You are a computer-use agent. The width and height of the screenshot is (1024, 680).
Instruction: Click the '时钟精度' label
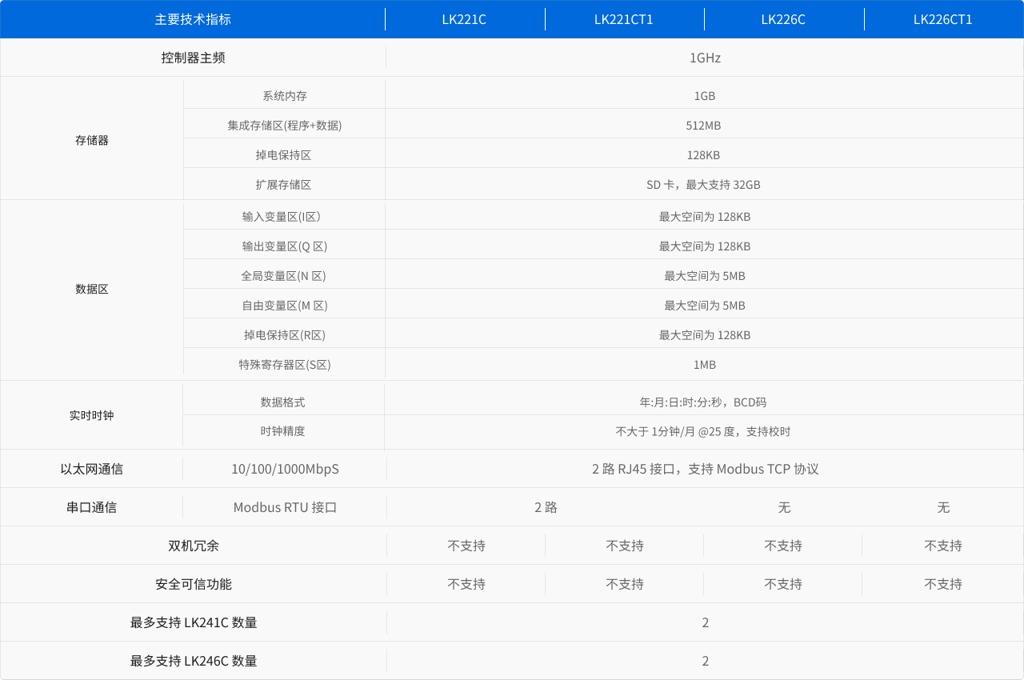coord(283,431)
